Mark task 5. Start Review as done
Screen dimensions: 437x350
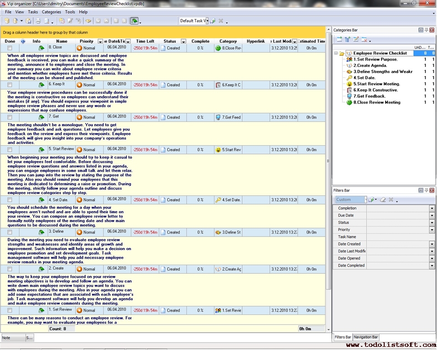click(10, 150)
